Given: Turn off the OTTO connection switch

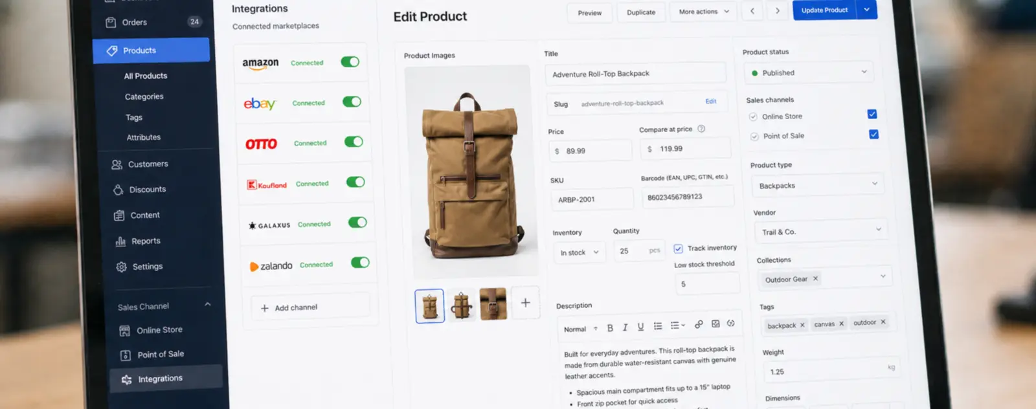Looking at the screenshot, I should click(x=354, y=142).
